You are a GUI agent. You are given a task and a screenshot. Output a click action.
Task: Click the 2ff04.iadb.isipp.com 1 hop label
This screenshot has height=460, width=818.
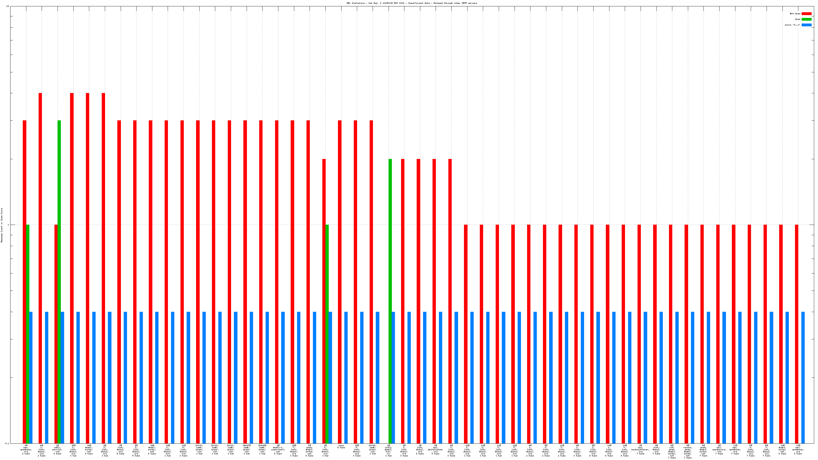coord(372,450)
